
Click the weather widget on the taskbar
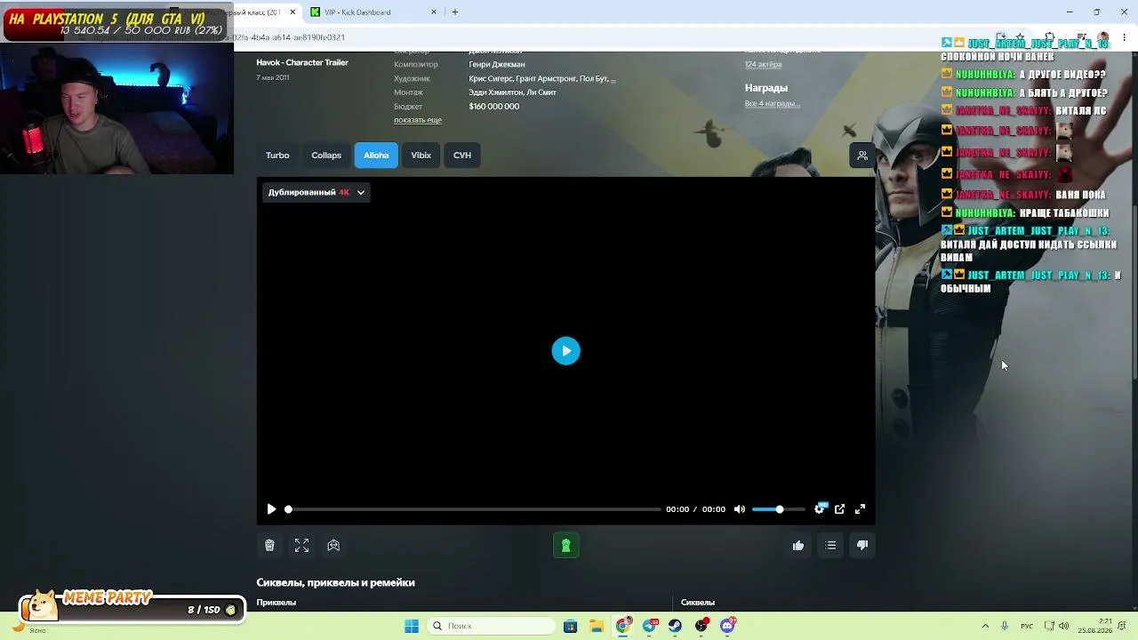point(27,627)
